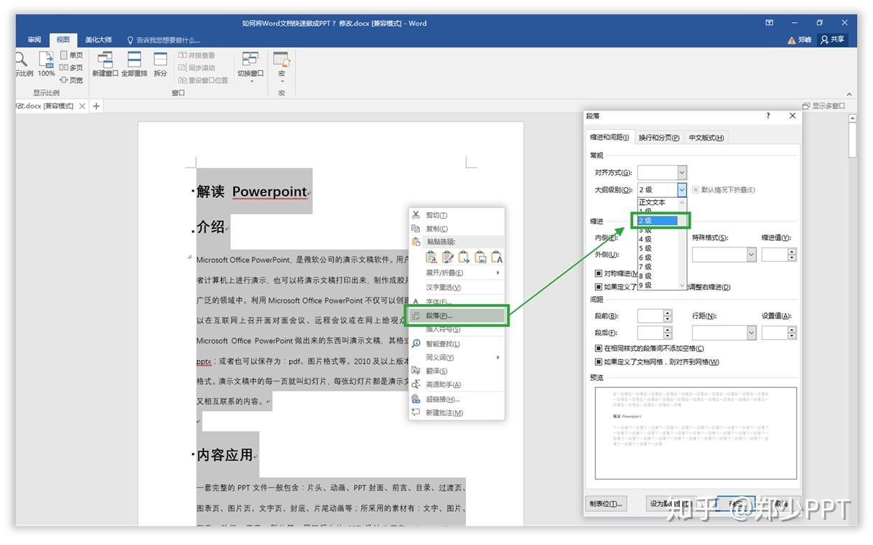The height and width of the screenshot is (545, 873).
Task: Choose 智能查找 smart lookup in context menu
Action: (x=457, y=343)
